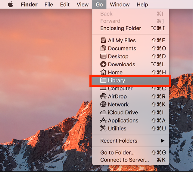Click the iCloud Drive cloud icon
Viewport: 193px width, 172px height.
pos(103,112)
